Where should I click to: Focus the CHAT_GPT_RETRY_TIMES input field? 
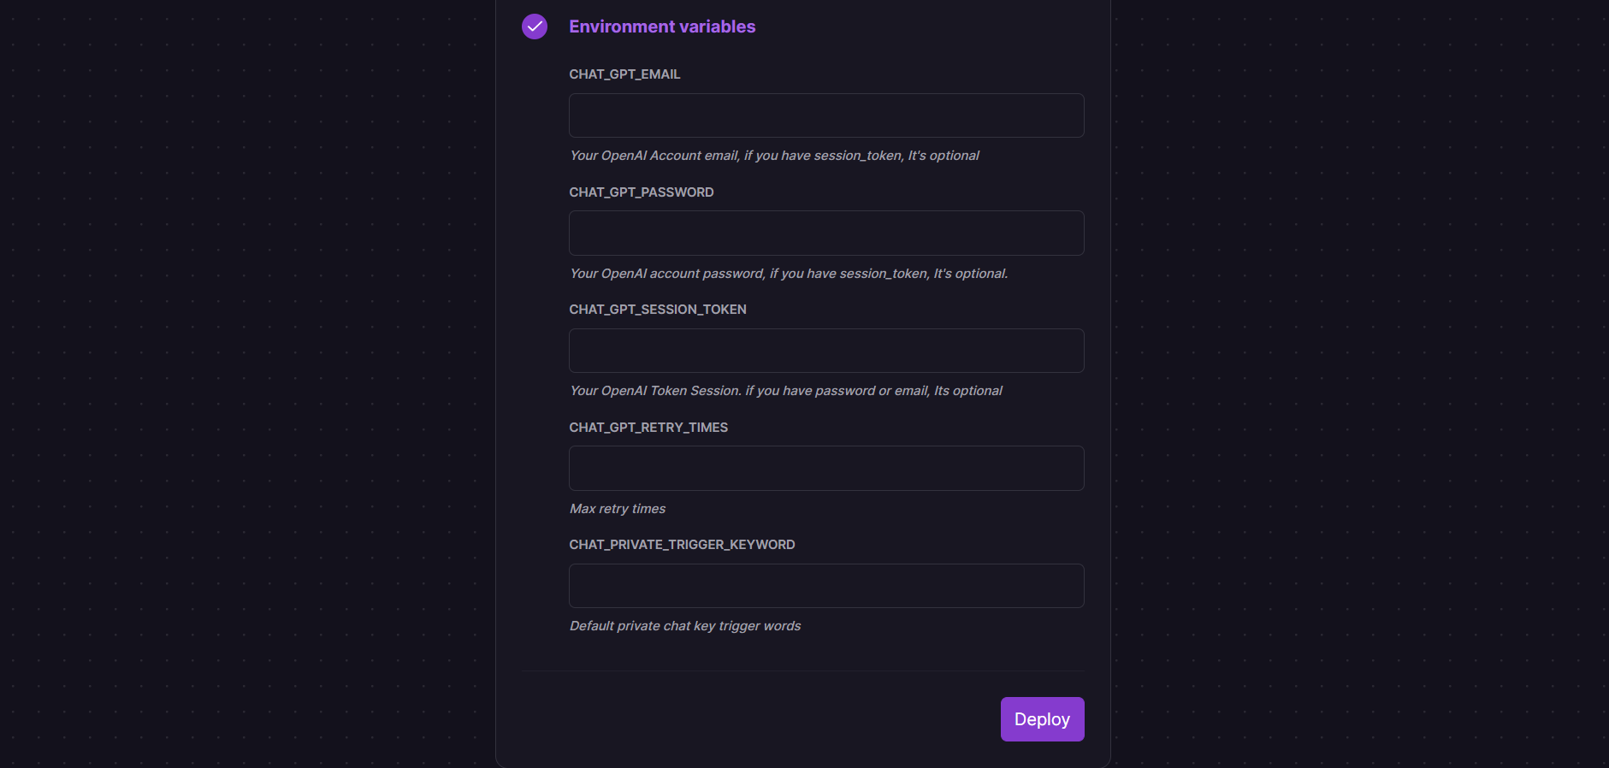point(826,468)
